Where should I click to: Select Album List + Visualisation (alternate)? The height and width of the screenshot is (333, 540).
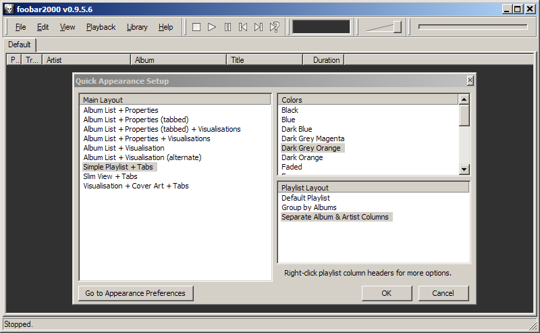pos(142,157)
